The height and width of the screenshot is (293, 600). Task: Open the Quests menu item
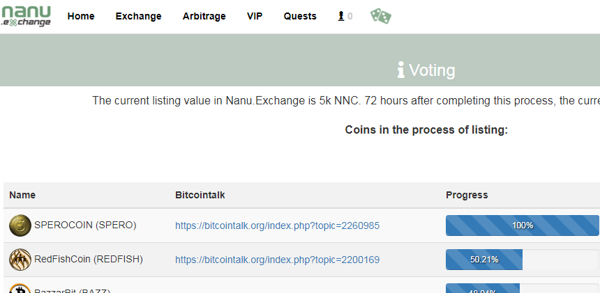click(x=300, y=17)
